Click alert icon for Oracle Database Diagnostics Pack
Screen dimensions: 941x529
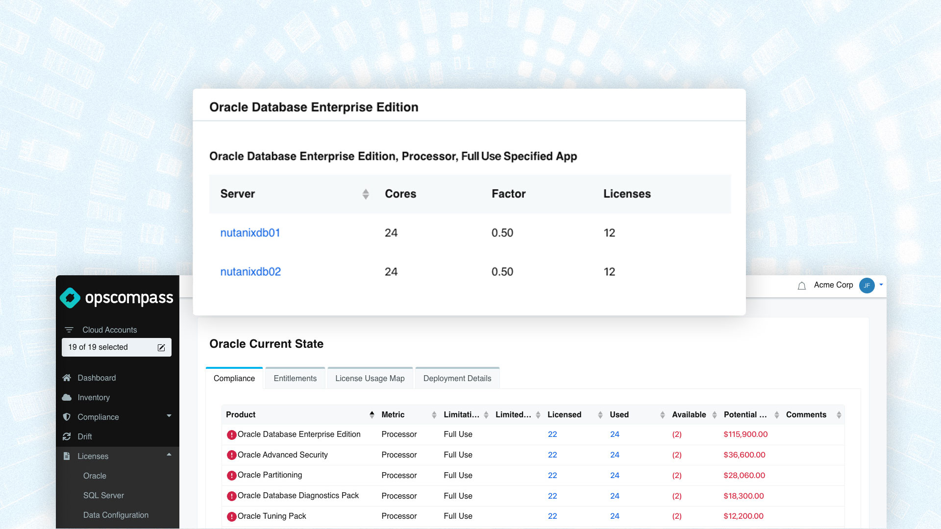point(232,496)
